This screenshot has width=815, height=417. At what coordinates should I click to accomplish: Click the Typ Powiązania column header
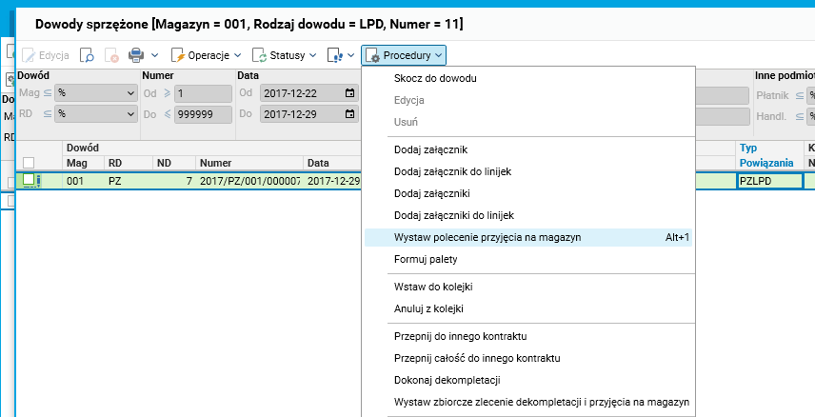(x=770, y=155)
